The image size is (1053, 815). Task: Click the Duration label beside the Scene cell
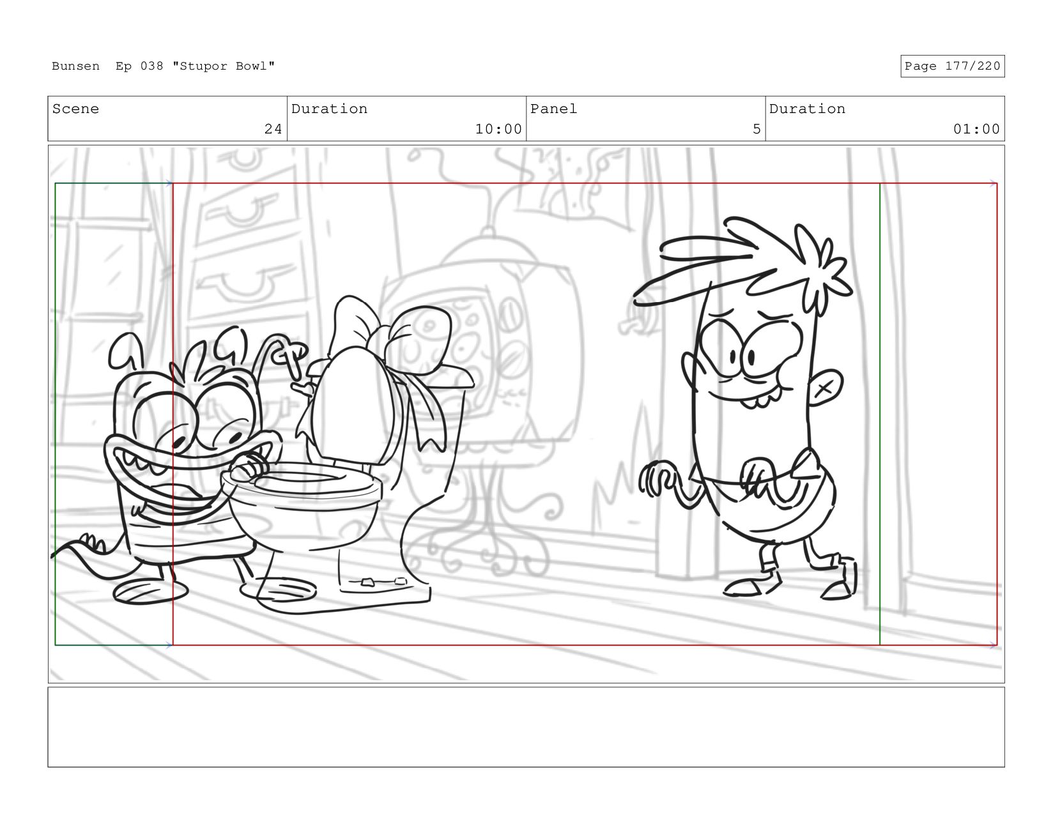click(x=329, y=109)
